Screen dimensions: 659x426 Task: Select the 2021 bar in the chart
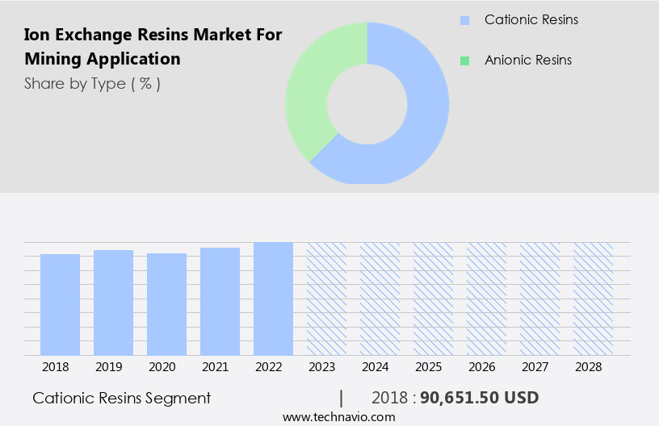[x=220, y=301]
